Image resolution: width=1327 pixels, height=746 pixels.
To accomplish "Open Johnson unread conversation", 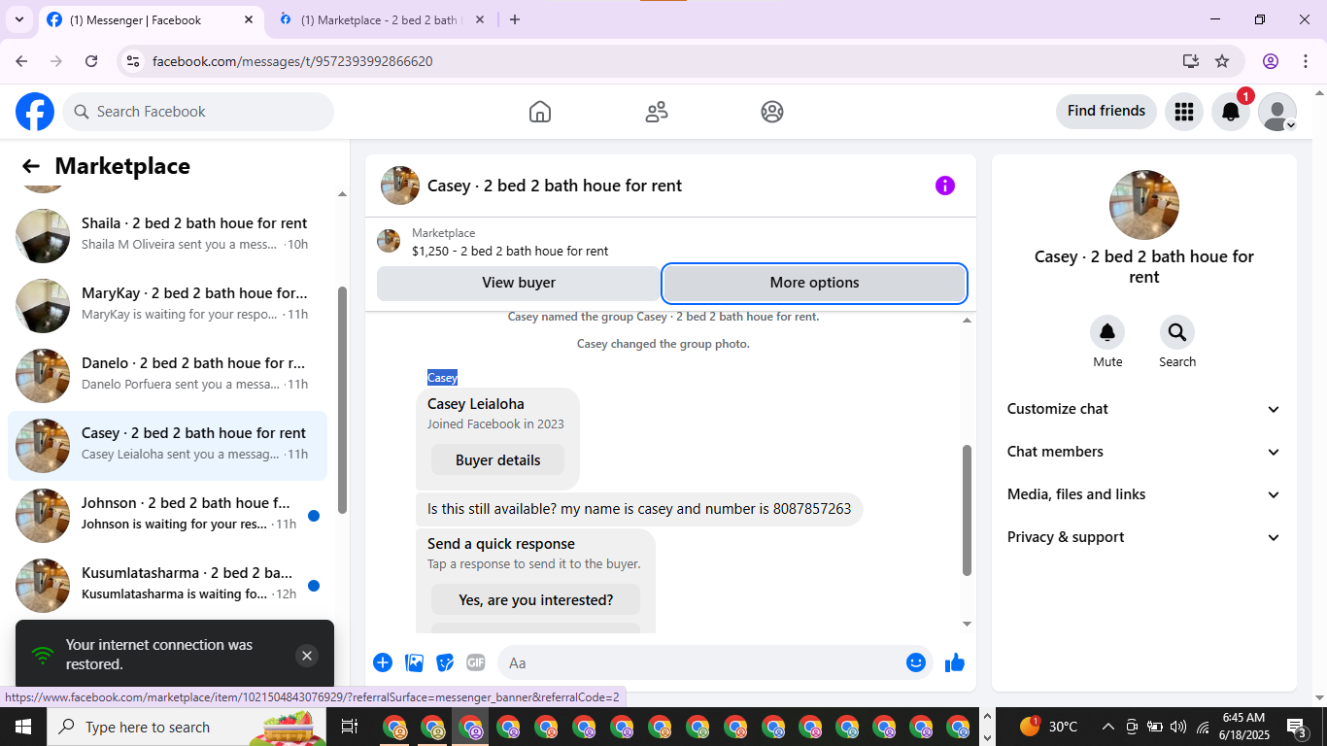I will tap(167, 516).
